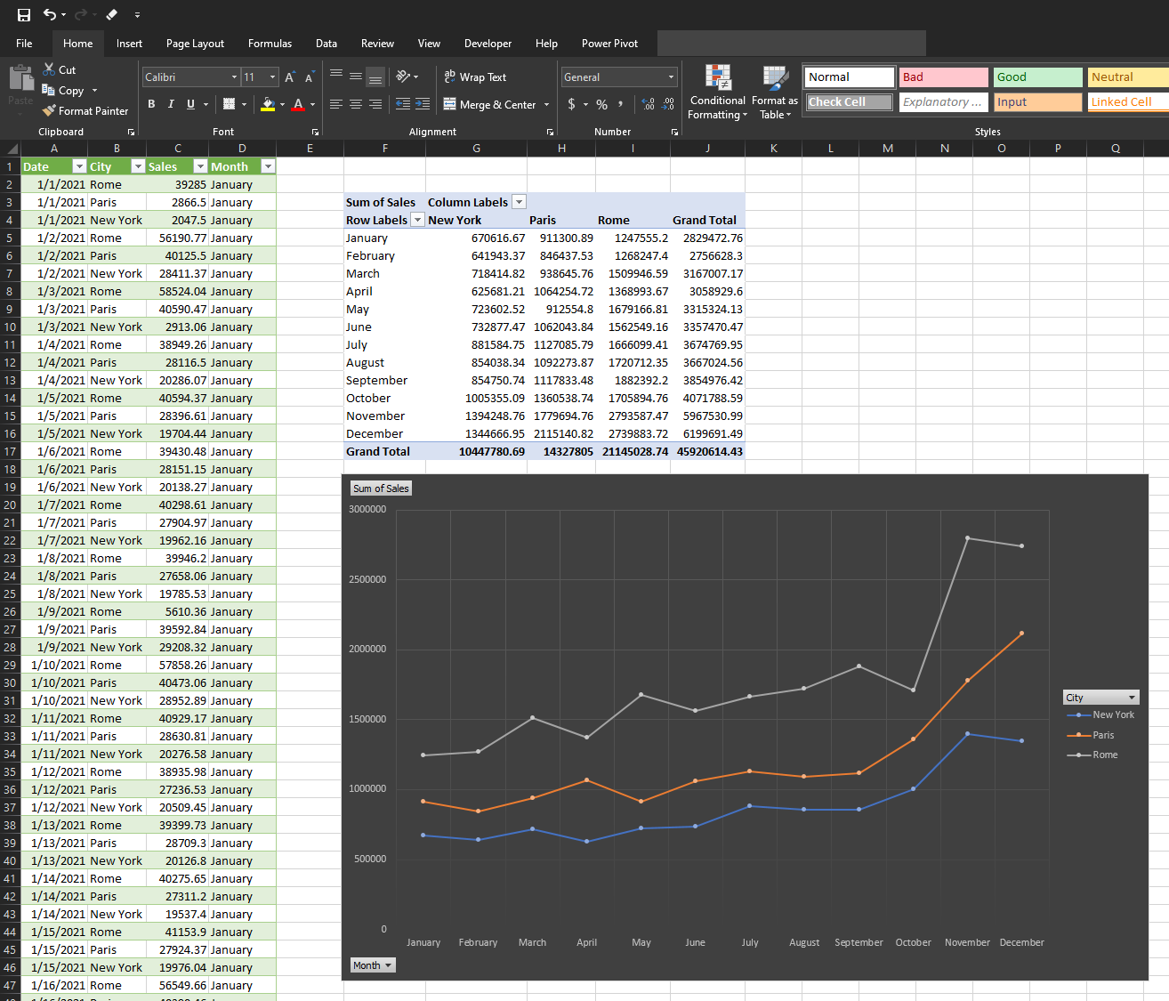Apply the Input cell style
This screenshot has width=1169, height=1001.
tap(1037, 102)
